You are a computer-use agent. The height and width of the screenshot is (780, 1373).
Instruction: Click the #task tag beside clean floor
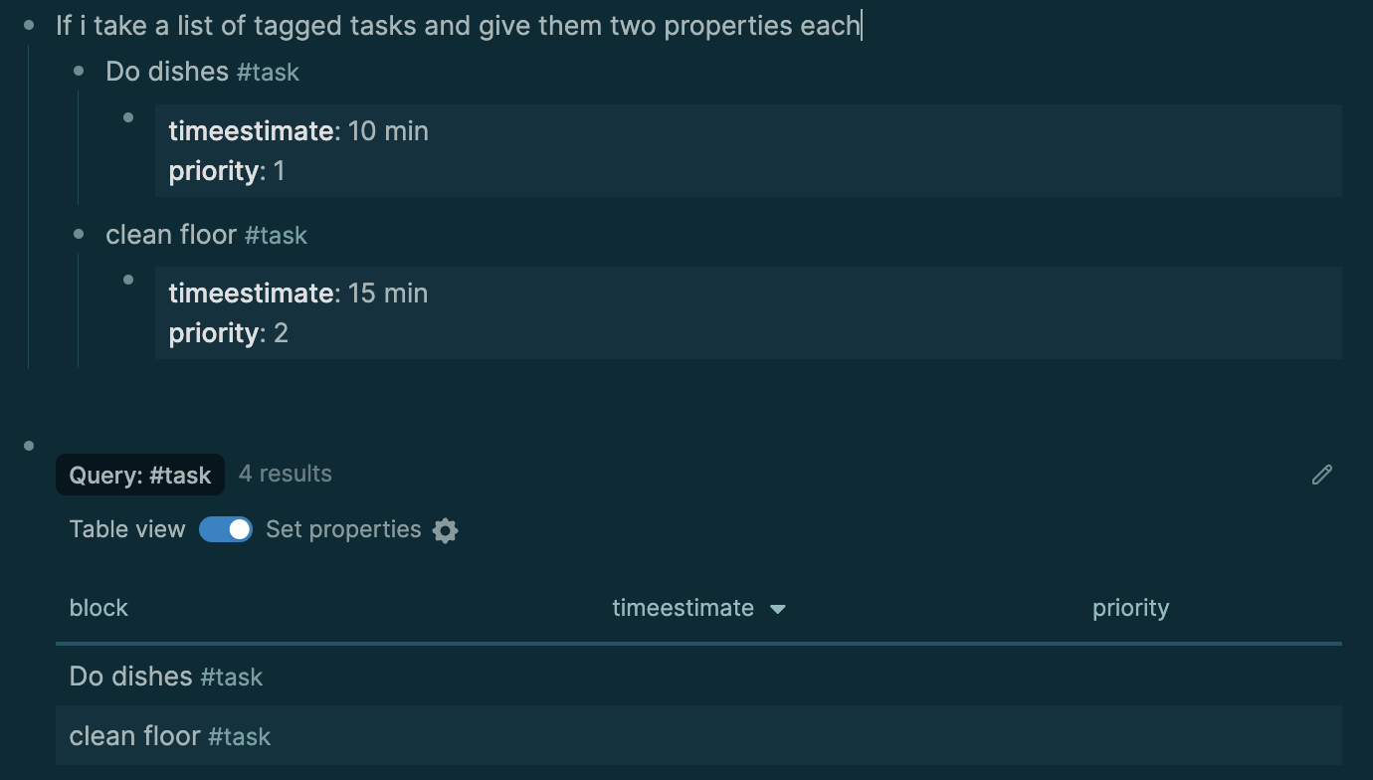[276, 236]
